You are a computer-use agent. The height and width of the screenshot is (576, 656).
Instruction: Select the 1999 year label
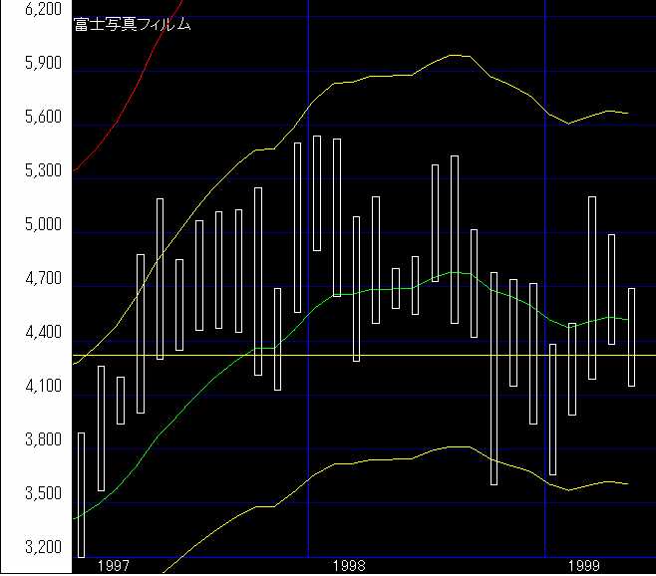point(586,565)
